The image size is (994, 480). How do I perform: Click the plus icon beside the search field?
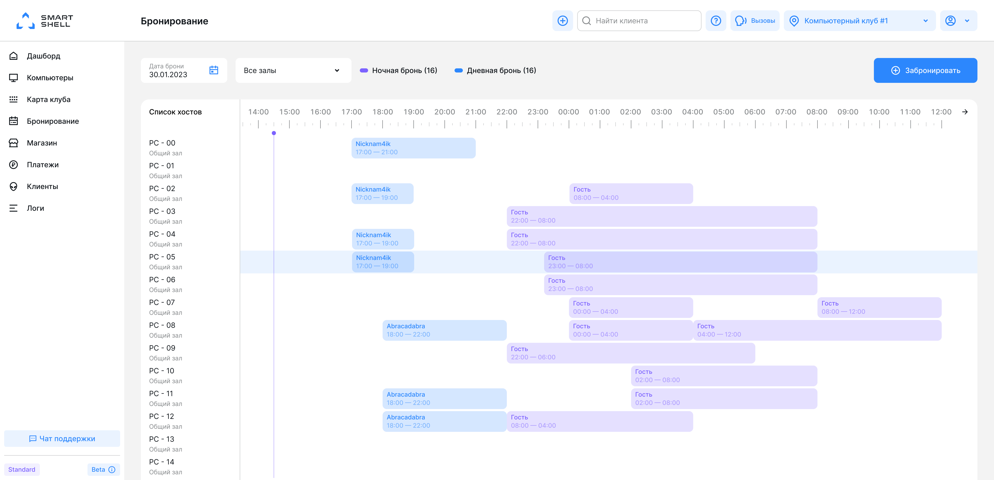[562, 21]
